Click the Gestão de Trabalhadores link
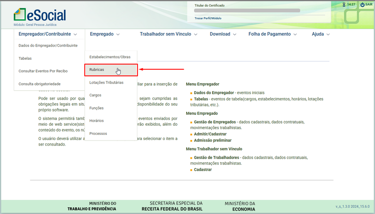Viewport: 375px width, 214px height. point(216,158)
